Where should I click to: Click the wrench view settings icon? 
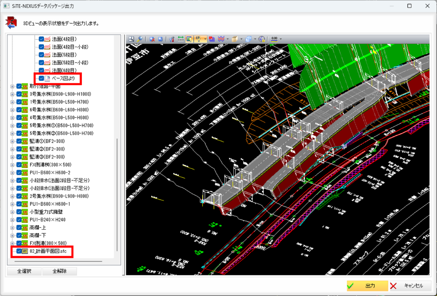(172, 39)
